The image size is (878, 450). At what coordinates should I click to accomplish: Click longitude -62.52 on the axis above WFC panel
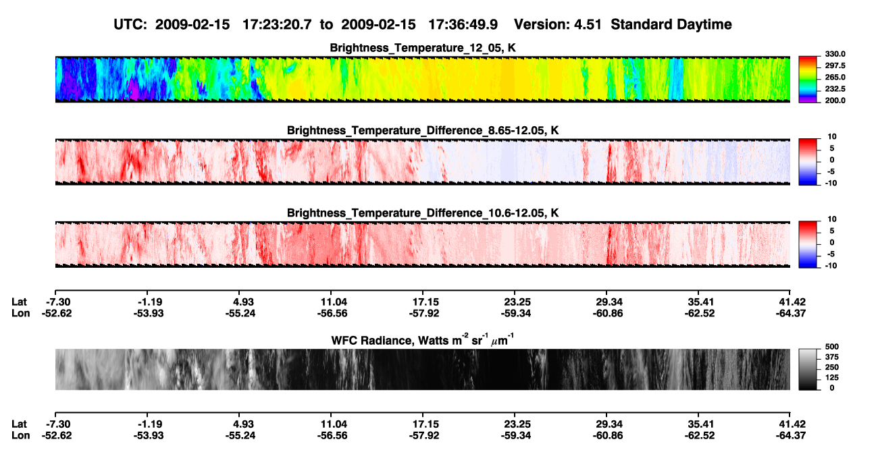tap(698, 313)
